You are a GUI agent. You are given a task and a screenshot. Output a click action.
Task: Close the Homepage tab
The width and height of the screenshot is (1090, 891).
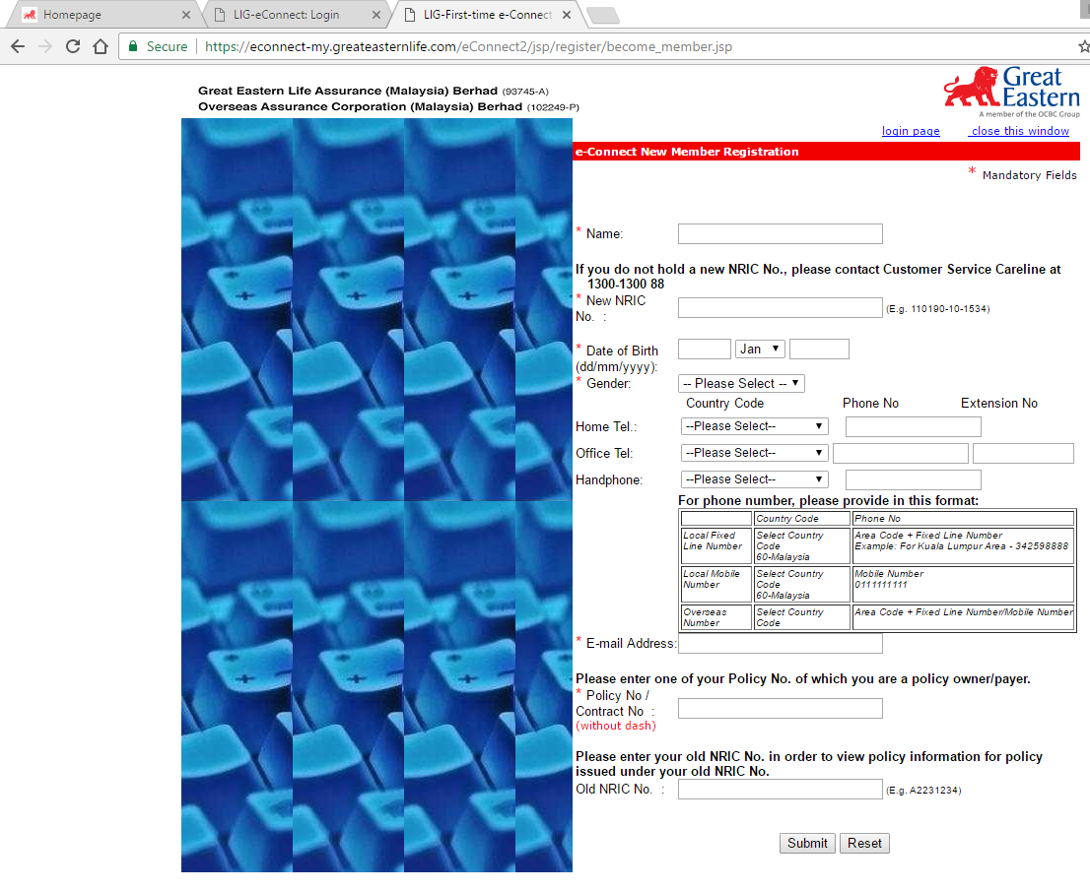point(185,15)
